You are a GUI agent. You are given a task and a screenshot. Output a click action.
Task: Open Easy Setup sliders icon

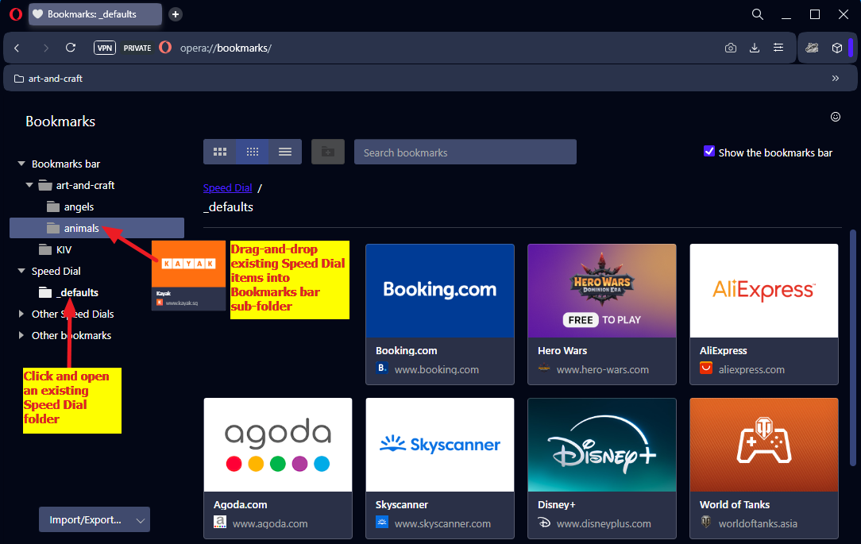778,48
